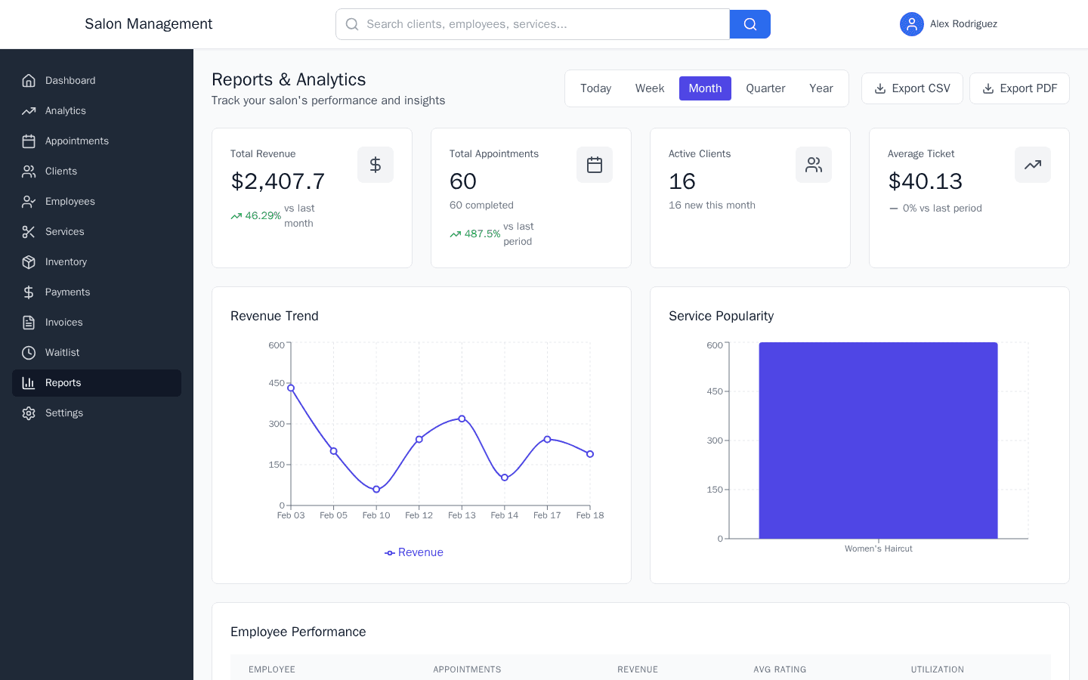Image resolution: width=1088 pixels, height=680 pixels.
Task: Open Waitlist via clock icon
Action: pos(28,352)
